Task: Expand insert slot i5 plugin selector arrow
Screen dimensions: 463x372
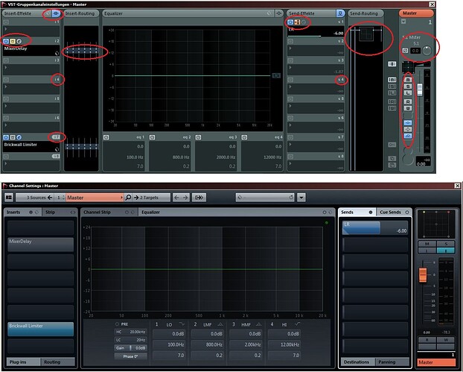Action: [x=6, y=106]
